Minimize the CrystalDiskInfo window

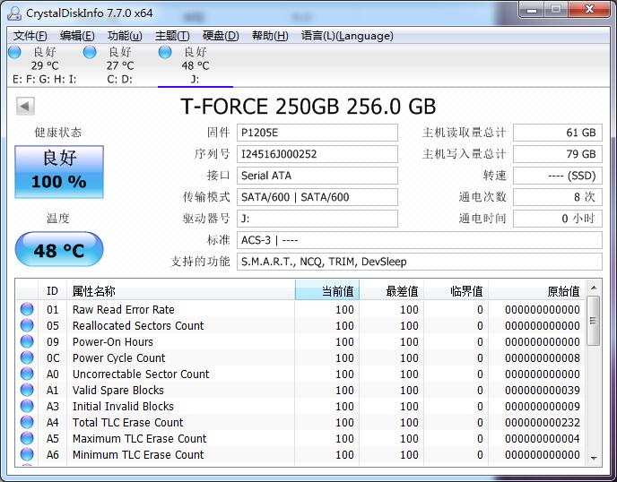[x=532, y=10]
